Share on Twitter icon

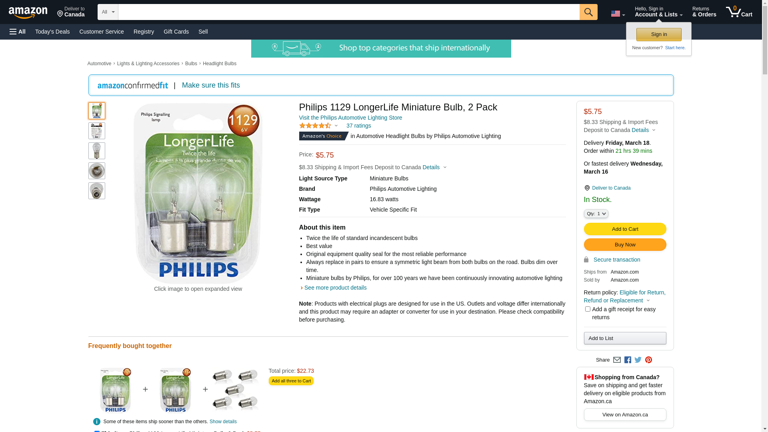638,360
